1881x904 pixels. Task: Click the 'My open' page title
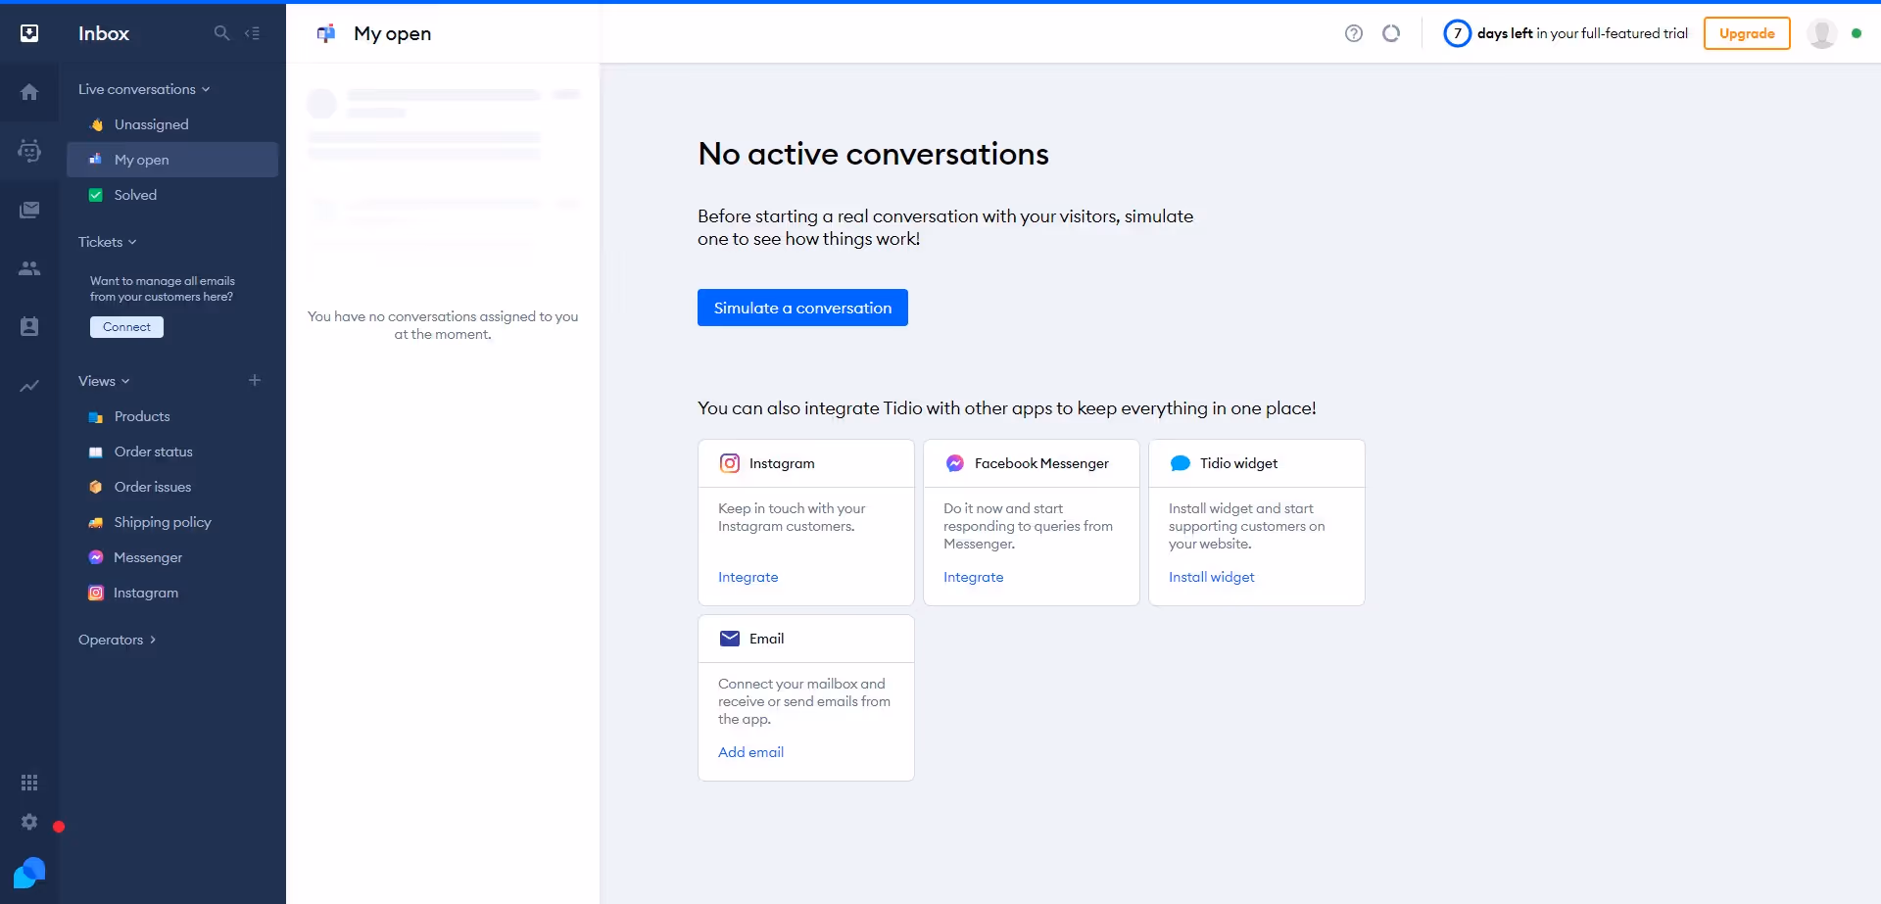click(x=393, y=33)
